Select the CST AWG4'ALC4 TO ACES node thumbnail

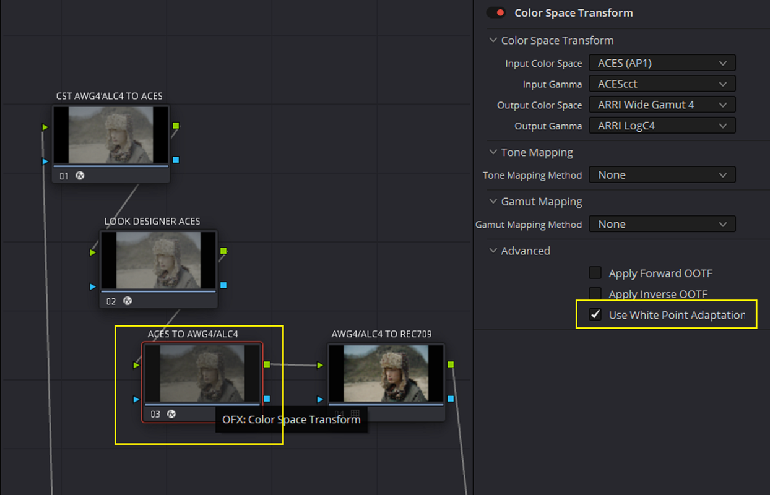[111, 135]
